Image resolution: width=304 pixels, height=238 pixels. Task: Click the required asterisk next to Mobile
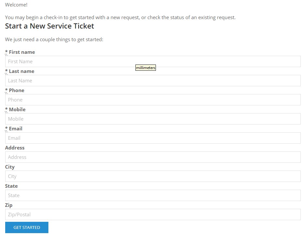6,109
